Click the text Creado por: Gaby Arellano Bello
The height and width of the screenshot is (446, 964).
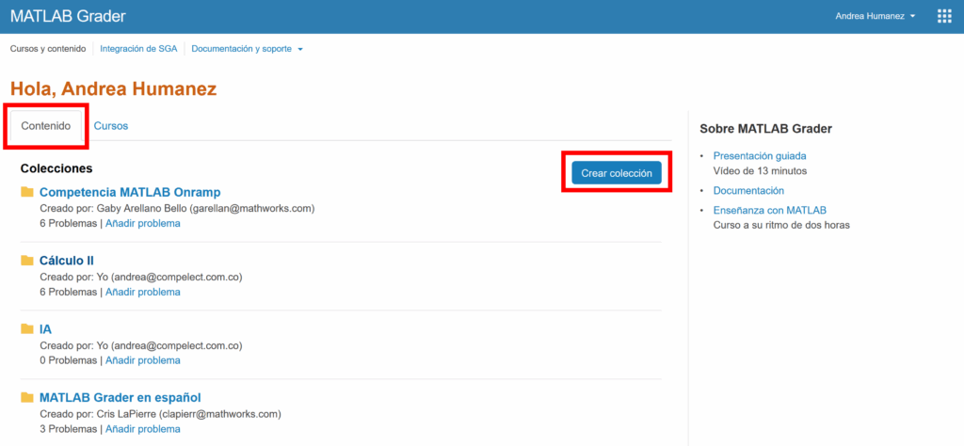tap(112, 208)
